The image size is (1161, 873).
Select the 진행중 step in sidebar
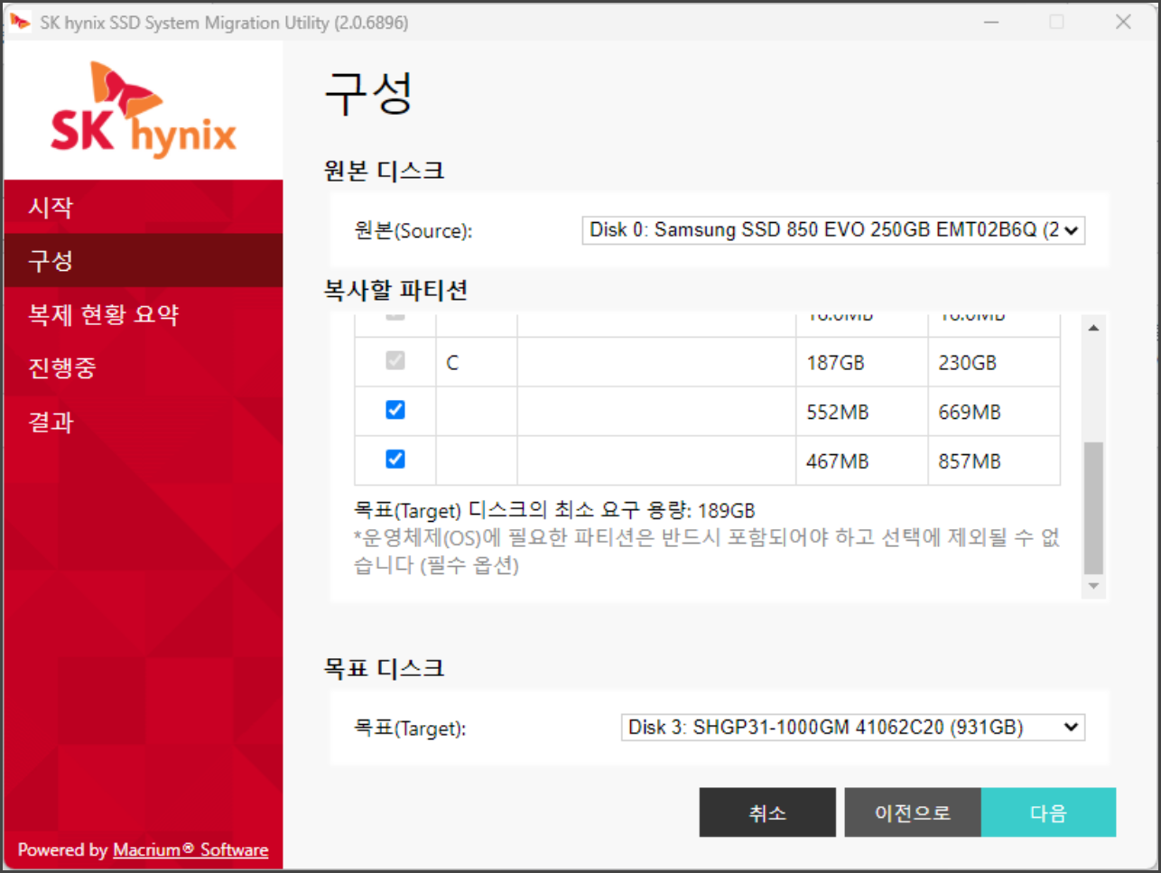[144, 368]
